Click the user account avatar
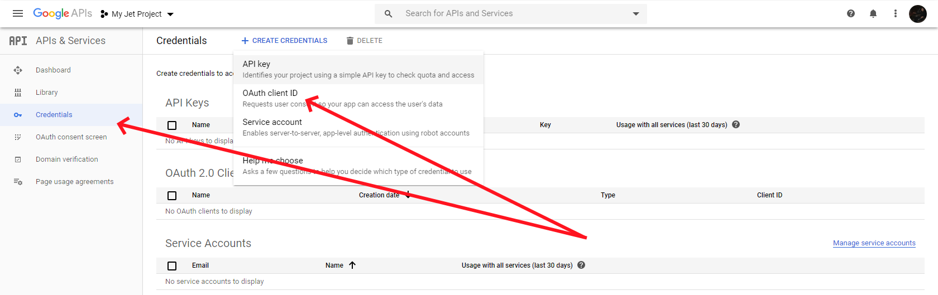 click(x=918, y=13)
